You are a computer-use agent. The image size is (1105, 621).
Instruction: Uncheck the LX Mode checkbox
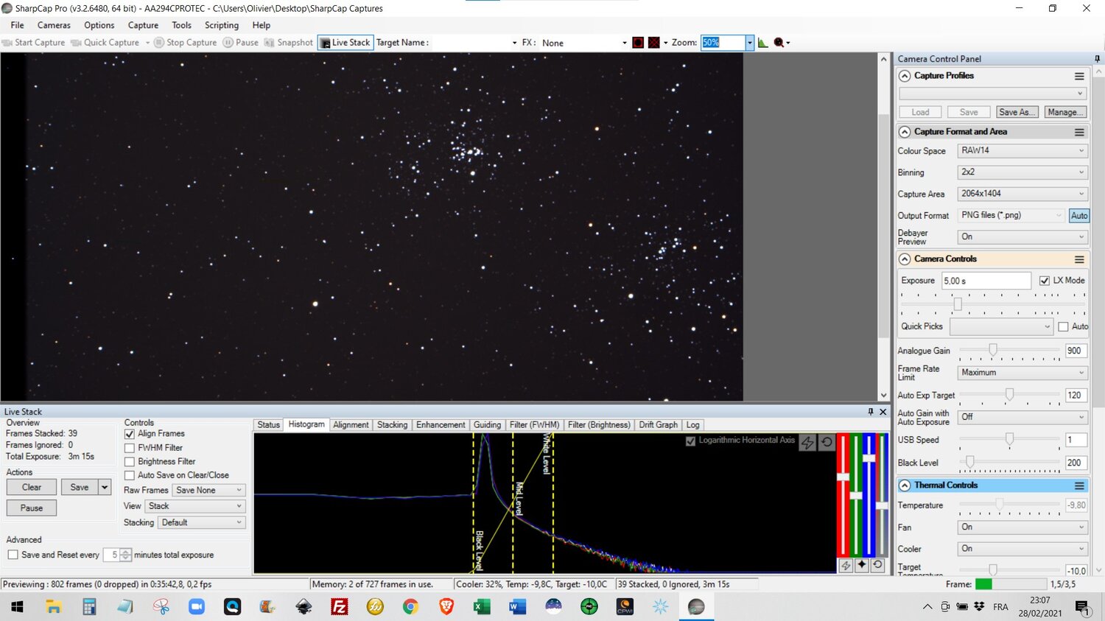pyautogui.click(x=1044, y=281)
